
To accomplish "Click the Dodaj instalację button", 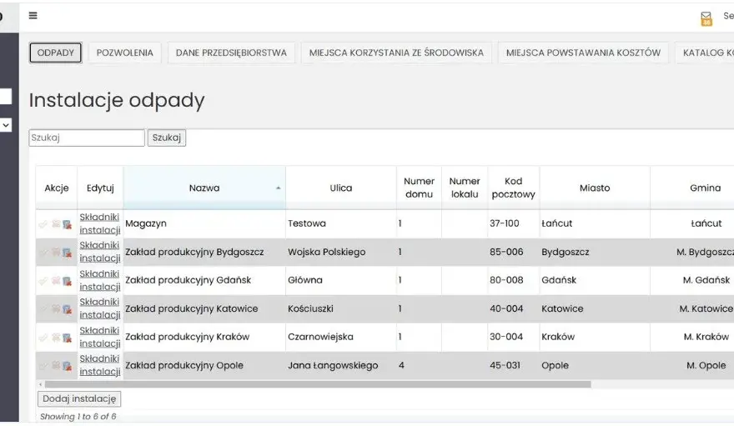I will pyautogui.click(x=79, y=398).
